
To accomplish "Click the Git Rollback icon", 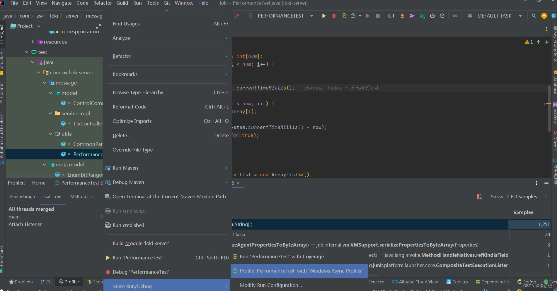I will click(442, 16).
